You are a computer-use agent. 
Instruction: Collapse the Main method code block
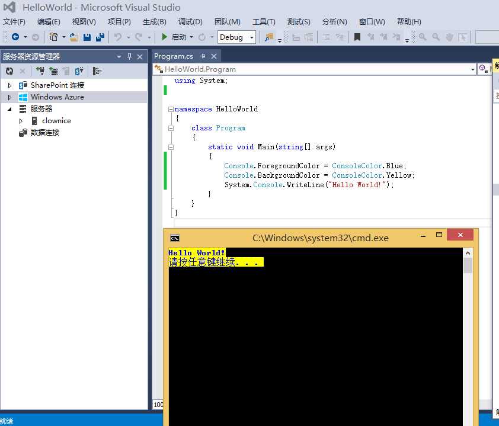click(171, 148)
